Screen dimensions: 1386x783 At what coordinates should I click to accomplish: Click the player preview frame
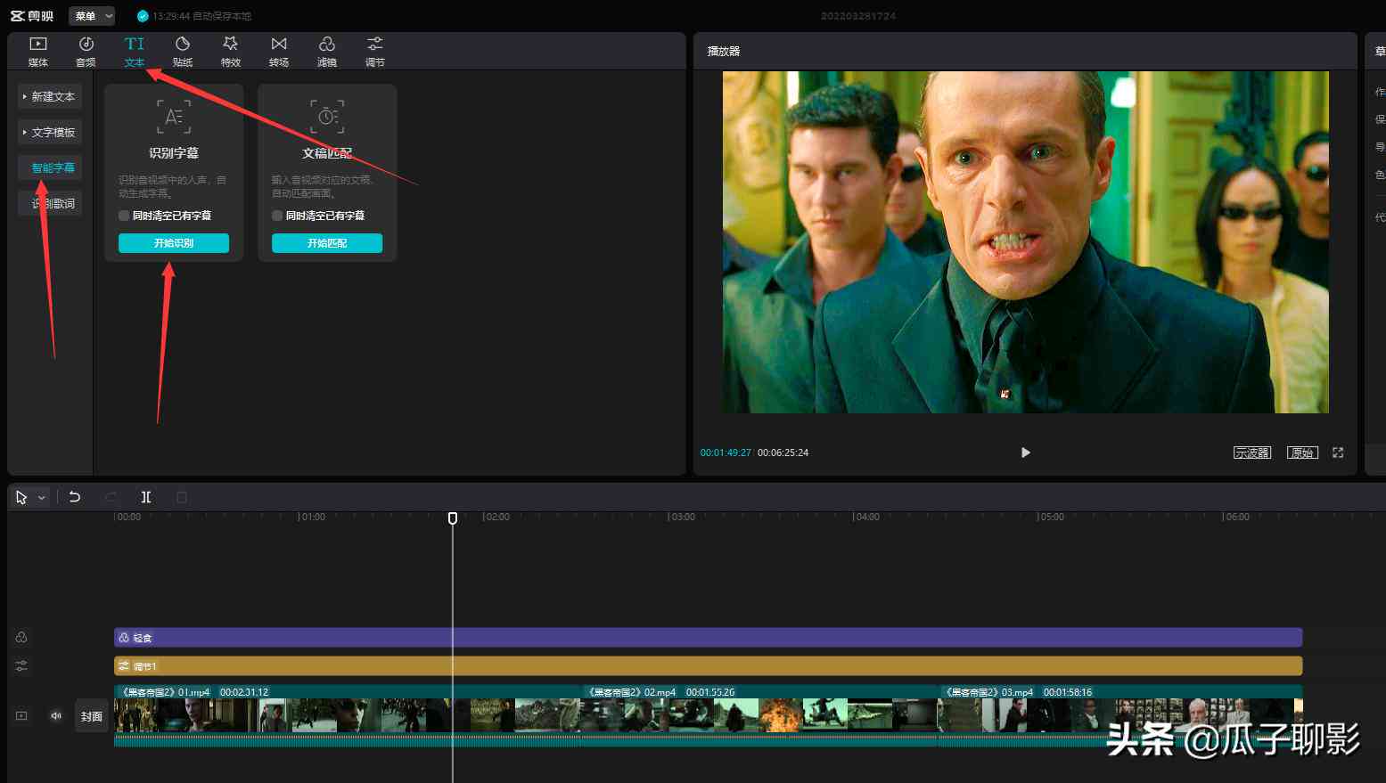point(1025,242)
